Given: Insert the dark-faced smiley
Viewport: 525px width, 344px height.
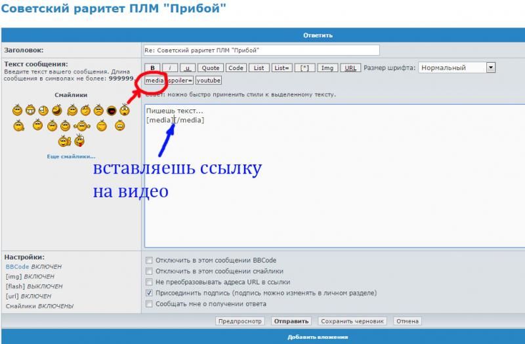Looking at the screenshot, I should coord(111,111).
